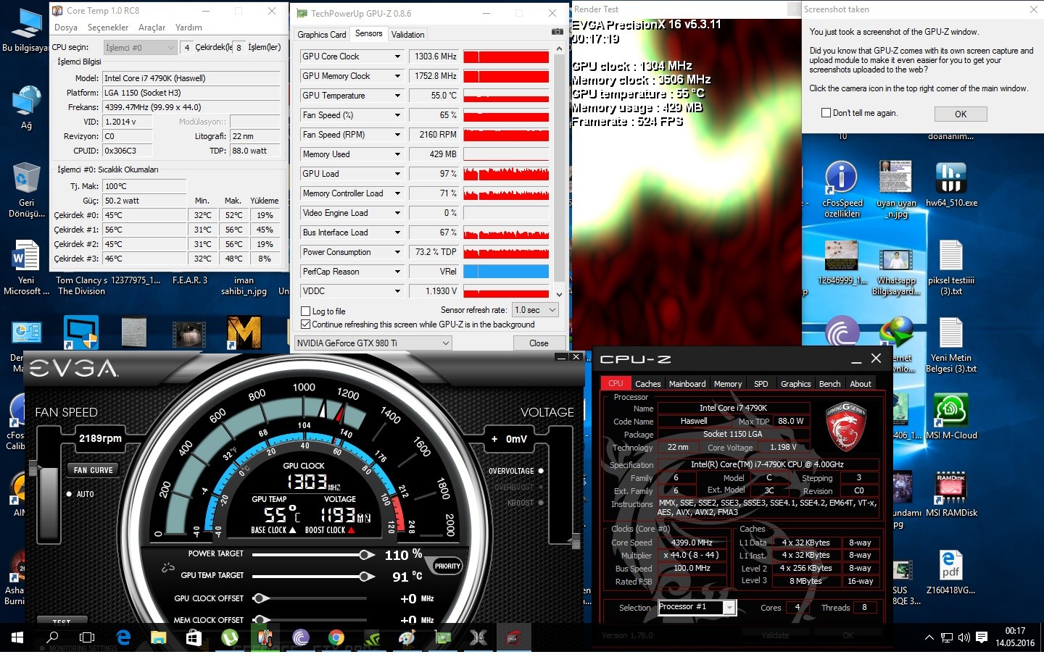1044x657 pixels.
Task: Open the FAN CURVE settings
Action: (x=93, y=470)
